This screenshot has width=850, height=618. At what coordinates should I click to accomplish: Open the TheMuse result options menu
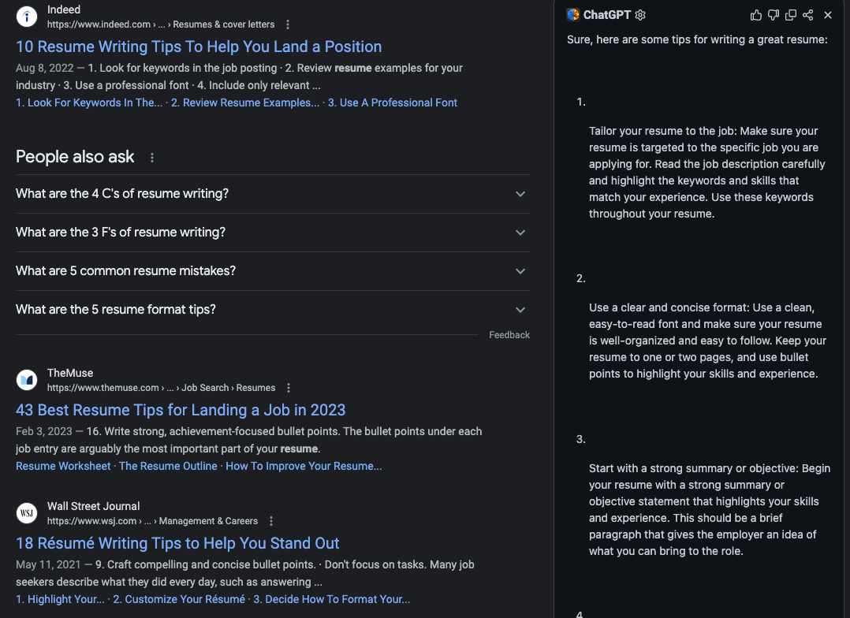pyautogui.click(x=289, y=388)
